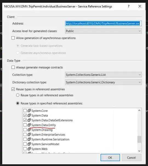Click the System.ServiceModel assembly icon
This screenshot has height=166, width=148.
click(x=29, y=144)
